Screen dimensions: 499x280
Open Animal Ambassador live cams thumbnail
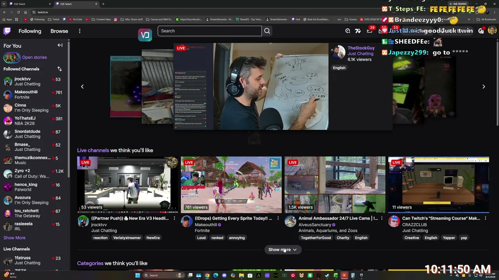(x=335, y=185)
